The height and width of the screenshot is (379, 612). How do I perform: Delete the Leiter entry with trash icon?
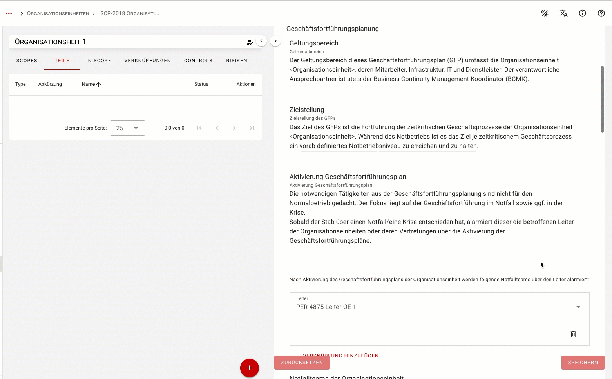pos(573,334)
